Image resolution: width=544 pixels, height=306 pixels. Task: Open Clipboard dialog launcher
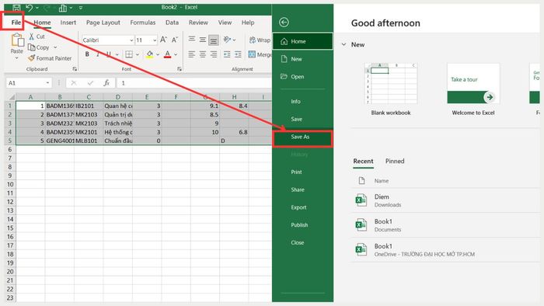pyautogui.click(x=75, y=69)
